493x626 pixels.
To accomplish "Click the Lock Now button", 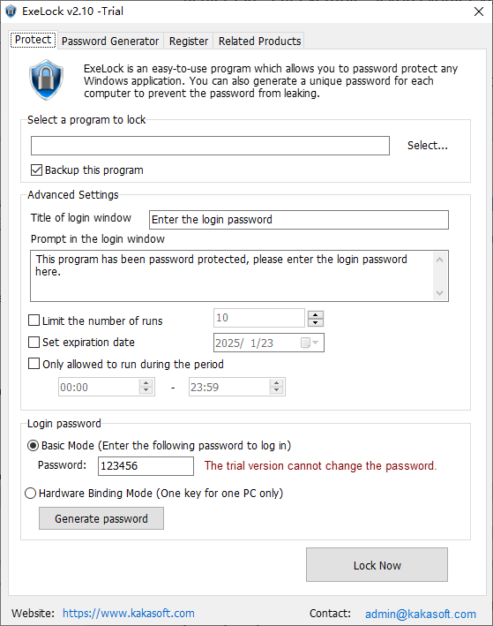I will point(377,565).
